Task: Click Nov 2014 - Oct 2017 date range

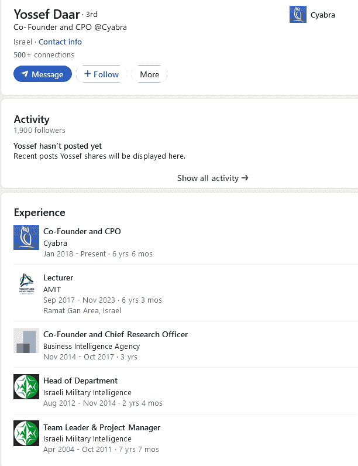Action: click(x=78, y=357)
